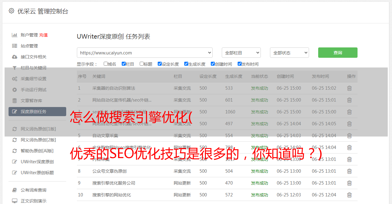The width and height of the screenshot is (392, 204).
Task: Click the bar chart icon for 账户管理
Action: [14, 35]
